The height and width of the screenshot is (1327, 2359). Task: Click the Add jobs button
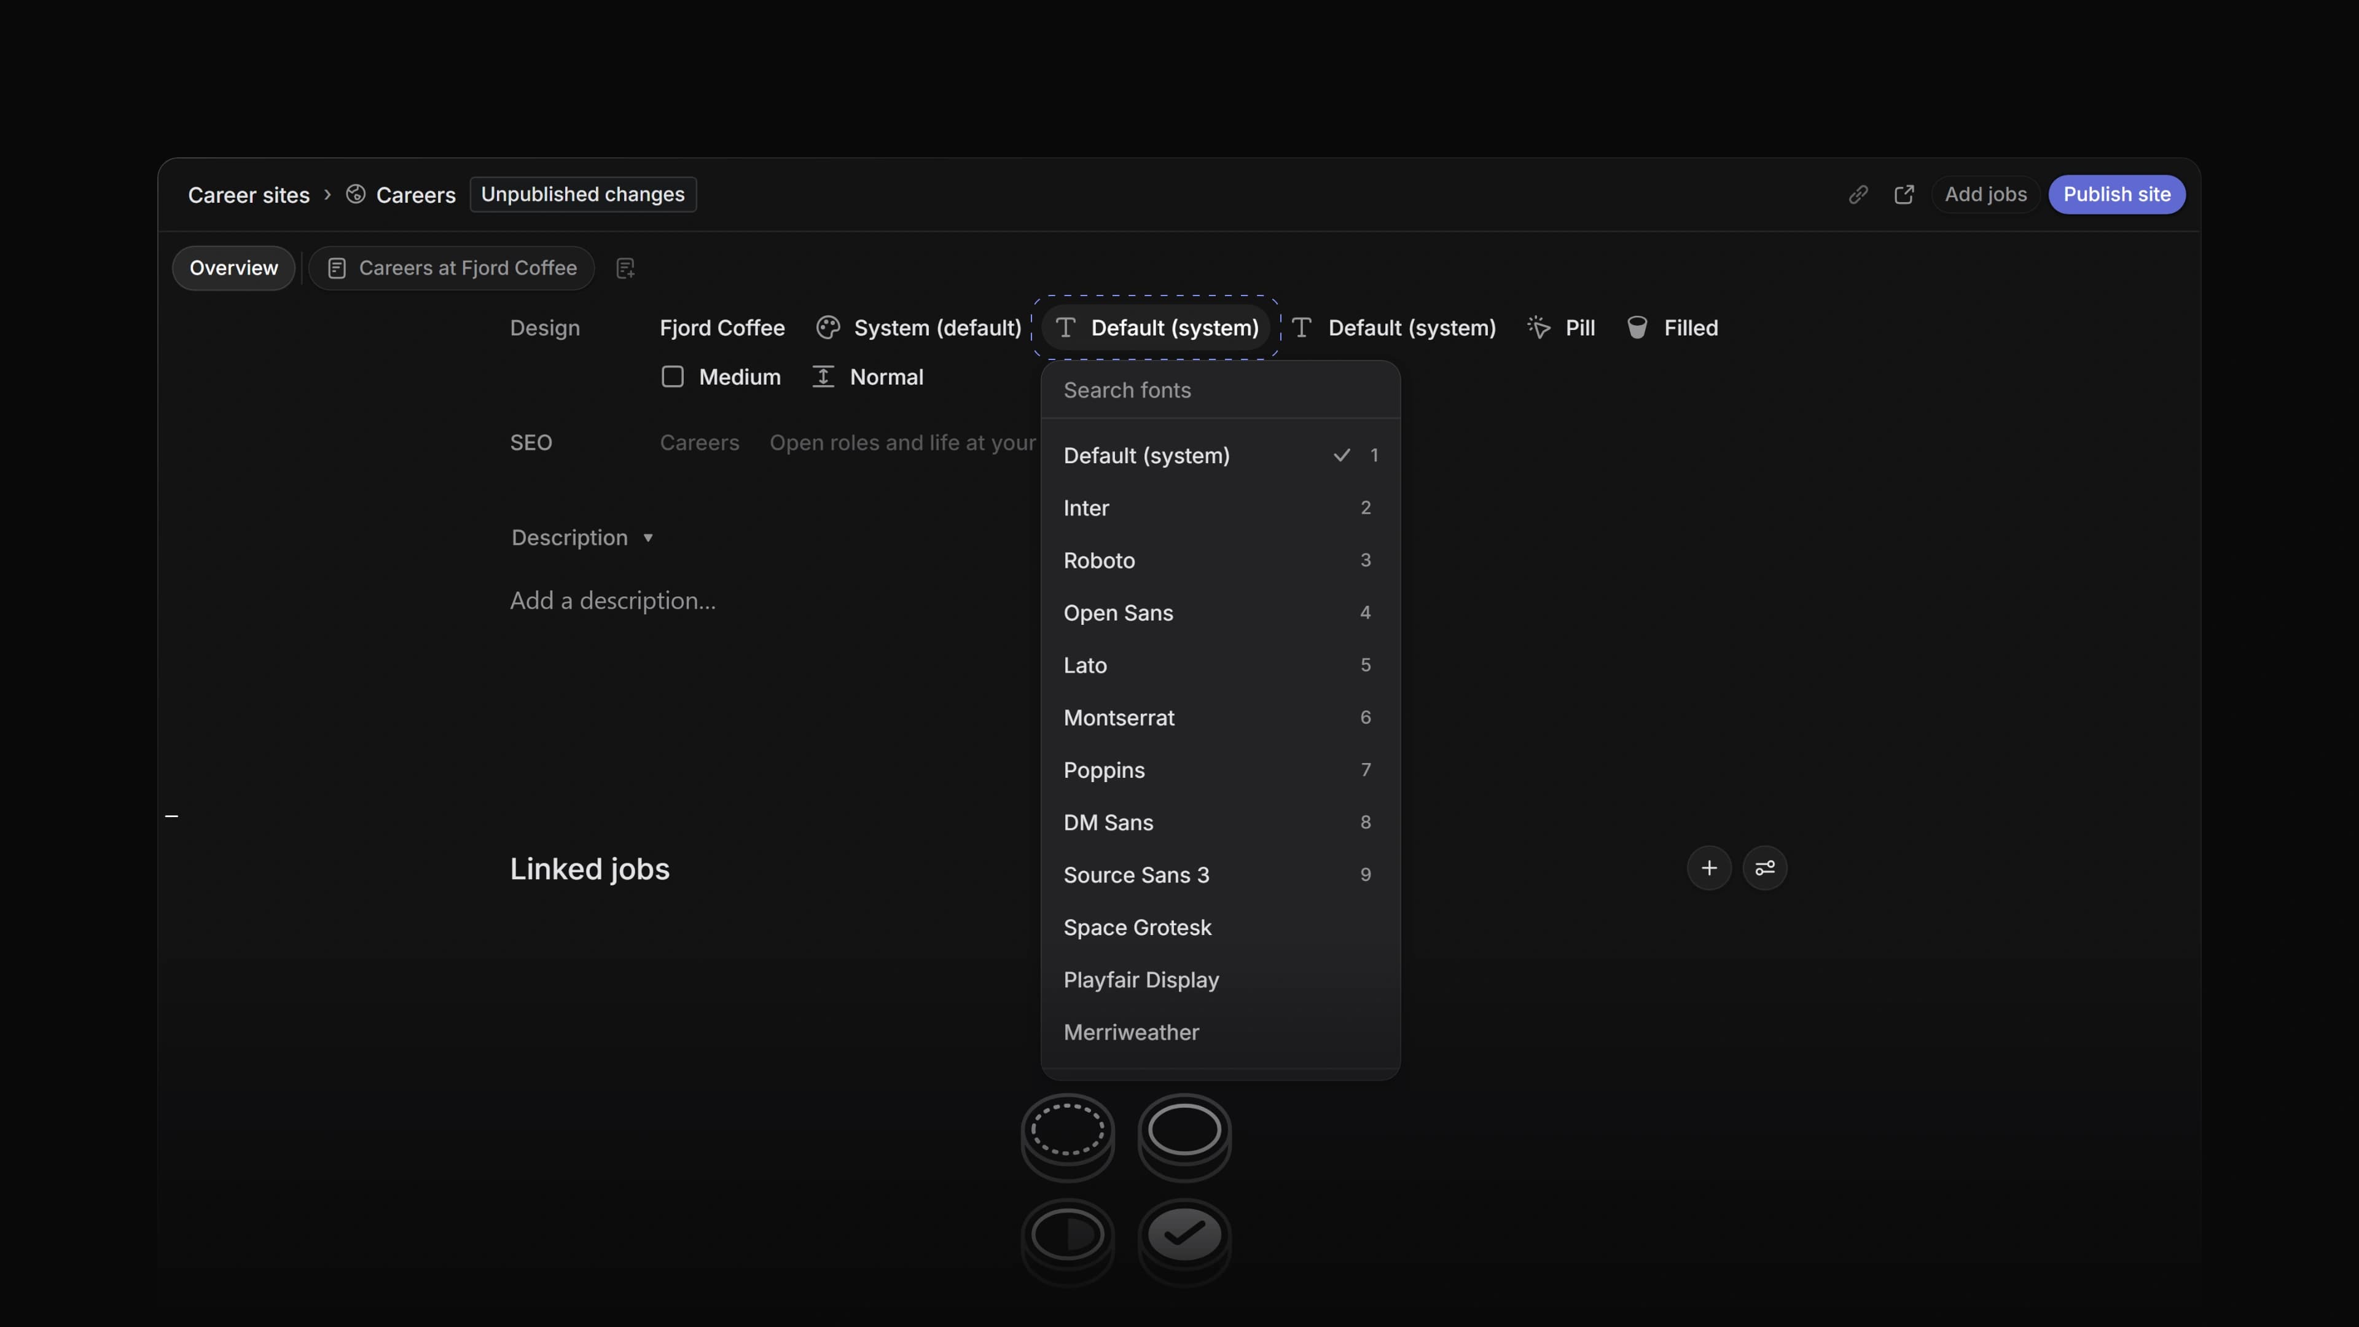(1985, 194)
